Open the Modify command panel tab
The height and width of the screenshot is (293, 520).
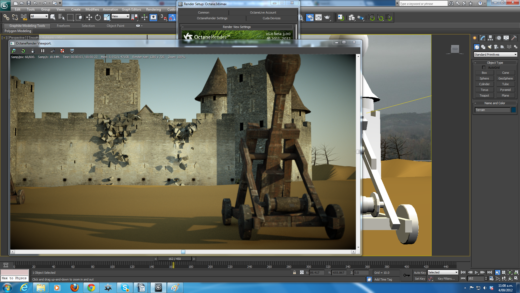(x=482, y=38)
